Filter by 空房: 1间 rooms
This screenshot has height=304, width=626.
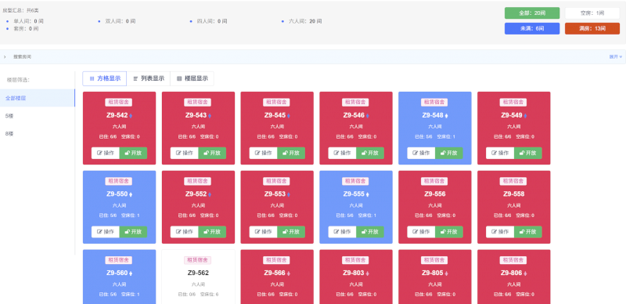[x=592, y=13]
